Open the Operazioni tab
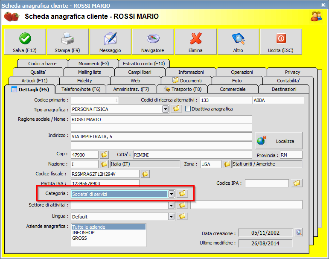 click(242, 72)
